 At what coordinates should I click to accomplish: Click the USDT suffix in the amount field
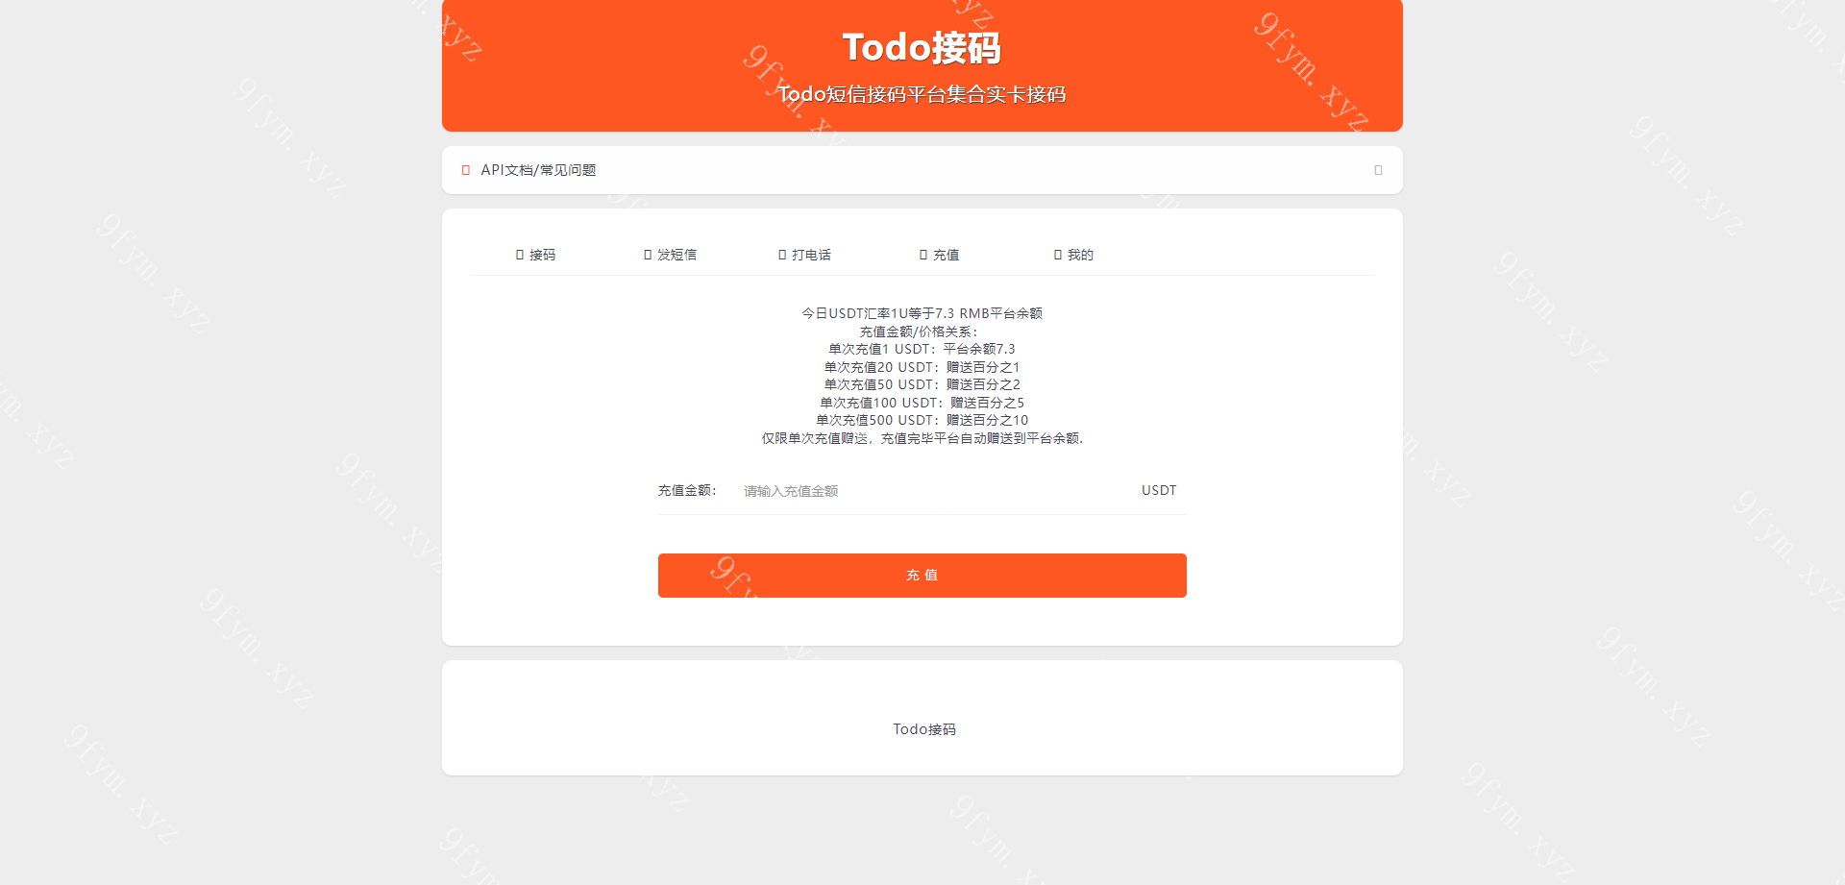(x=1159, y=490)
